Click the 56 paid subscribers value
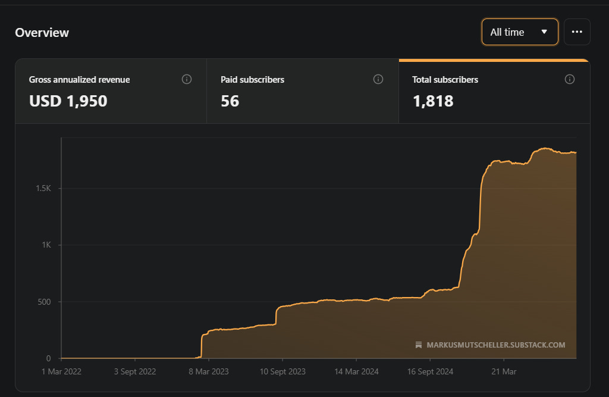The image size is (609, 397). pyautogui.click(x=230, y=101)
